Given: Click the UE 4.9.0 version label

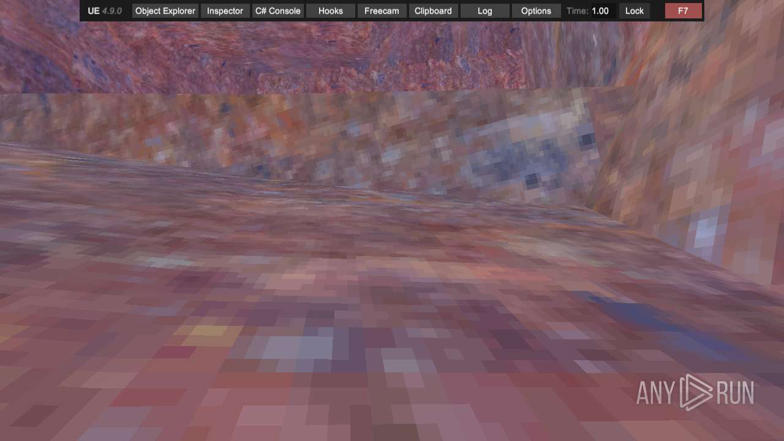Looking at the screenshot, I should click(105, 11).
